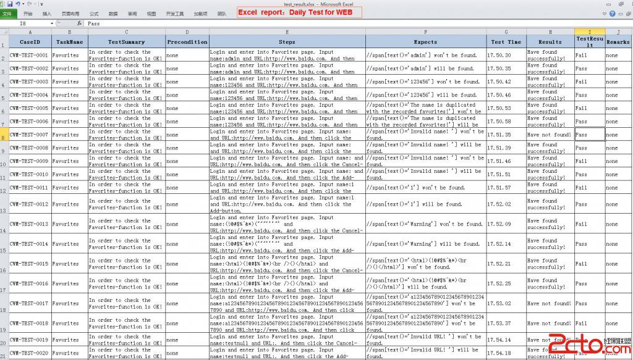Select Remarks 'none' in CVM-TEST-0004 row
The width and height of the screenshot is (633, 360).
pos(618,94)
